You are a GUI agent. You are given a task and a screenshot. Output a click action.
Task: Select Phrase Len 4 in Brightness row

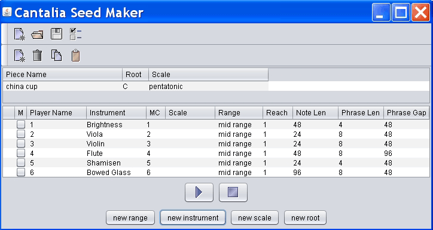361,125
